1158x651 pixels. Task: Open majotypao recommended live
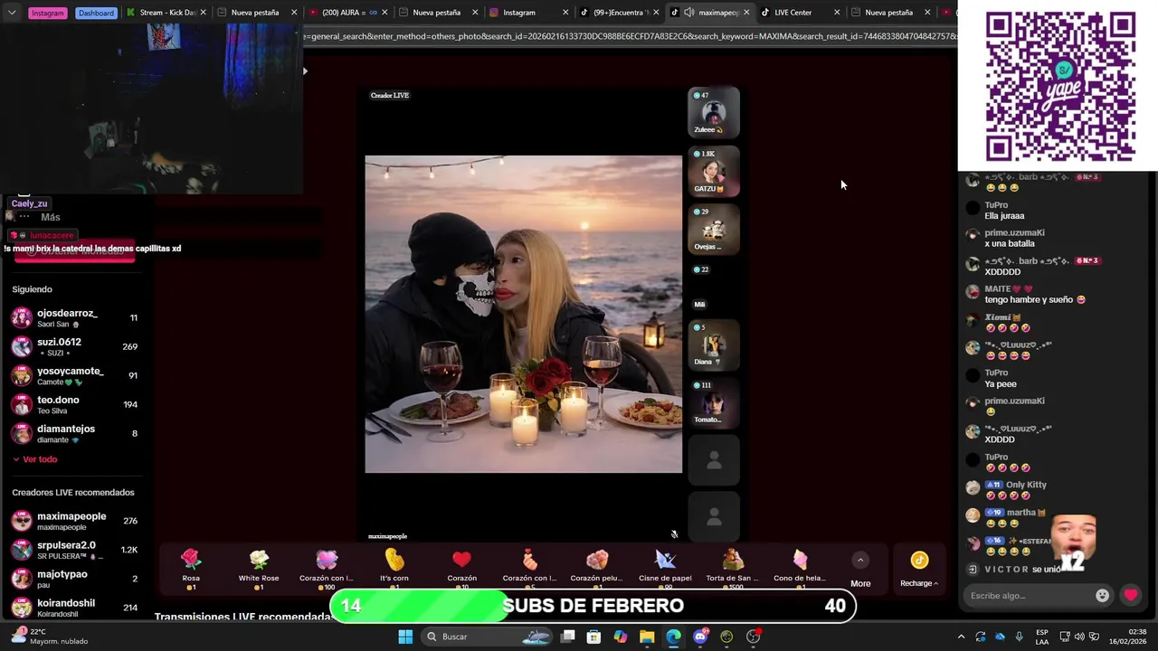pos(74,579)
